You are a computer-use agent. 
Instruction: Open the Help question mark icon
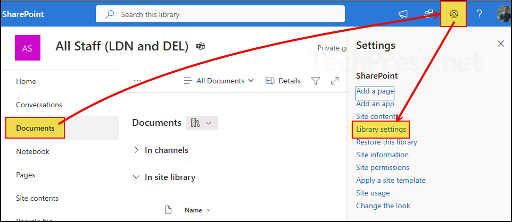pos(479,14)
